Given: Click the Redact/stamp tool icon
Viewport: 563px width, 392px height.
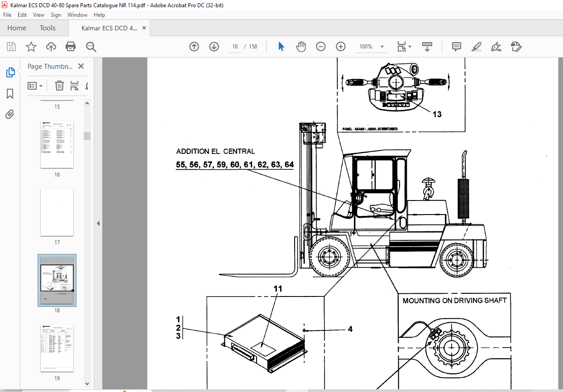Looking at the screenshot, I should pos(516,47).
